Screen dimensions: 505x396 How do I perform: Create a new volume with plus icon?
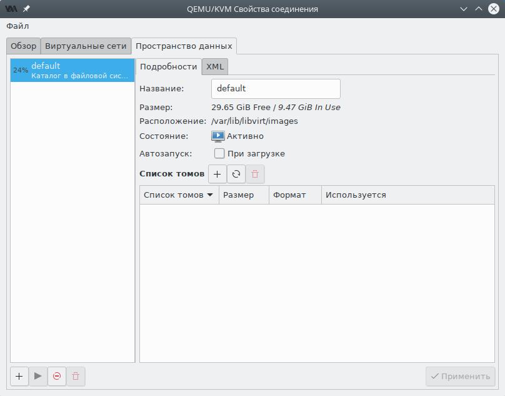pos(217,175)
